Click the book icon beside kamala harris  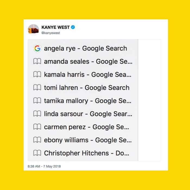point(37,74)
